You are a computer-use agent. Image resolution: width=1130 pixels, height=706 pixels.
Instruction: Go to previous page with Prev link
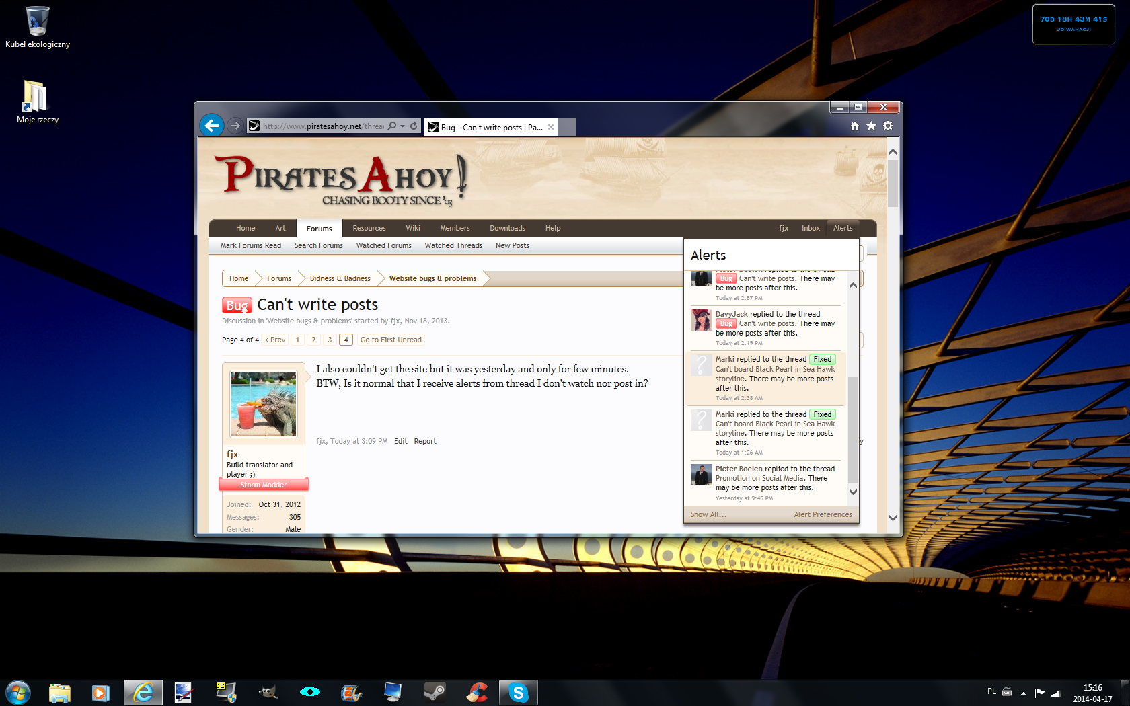pyautogui.click(x=275, y=340)
